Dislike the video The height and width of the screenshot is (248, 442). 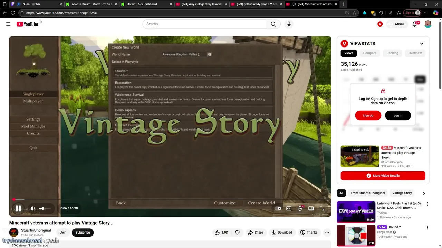click(x=237, y=232)
